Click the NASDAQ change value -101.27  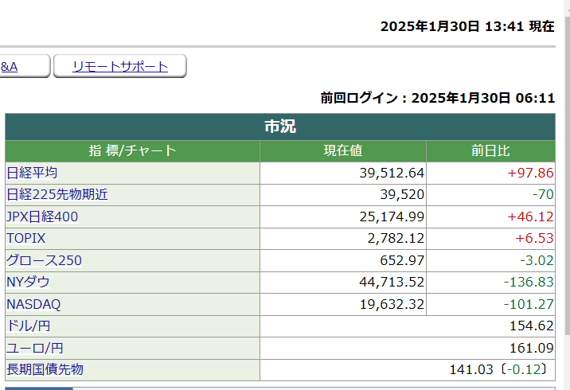pos(529,304)
